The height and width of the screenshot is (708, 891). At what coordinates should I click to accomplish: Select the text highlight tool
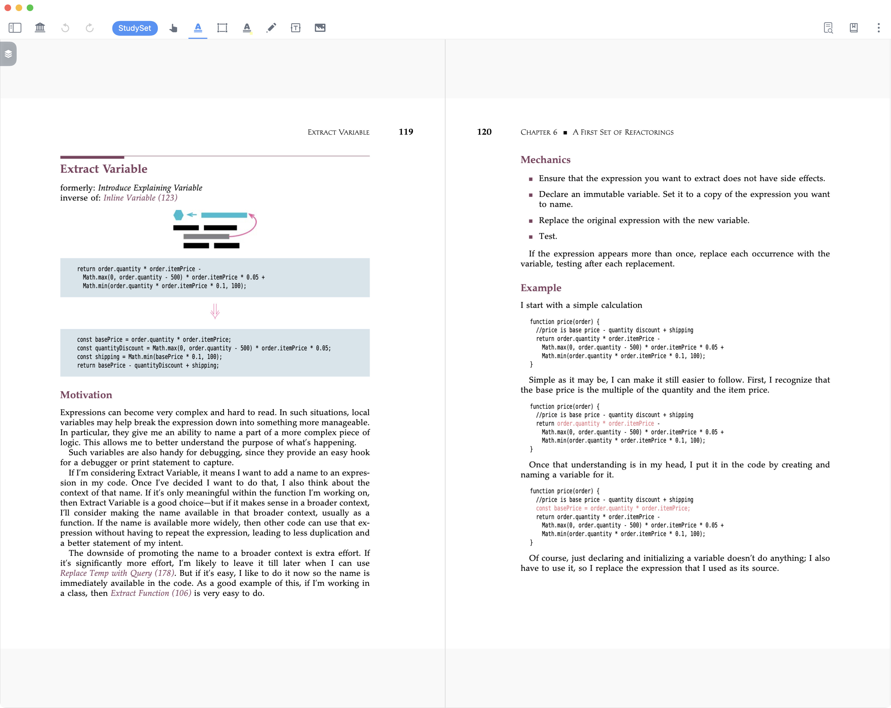(198, 28)
